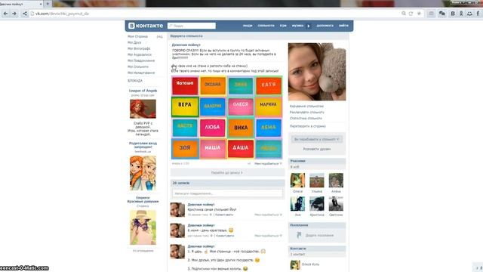The image size is (483, 272).
Task: Click the convert to page link
Action: click(308, 126)
